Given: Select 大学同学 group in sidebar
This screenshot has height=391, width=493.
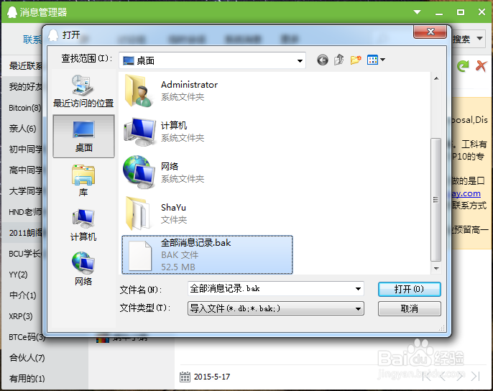Looking at the screenshot, I should [x=26, y=190].
